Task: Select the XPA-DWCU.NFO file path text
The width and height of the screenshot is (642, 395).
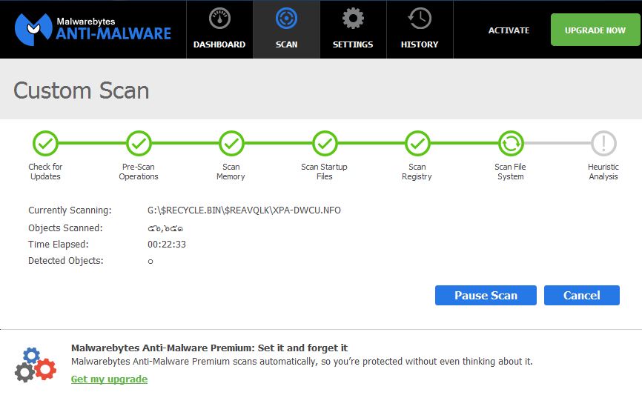Action: [x=244, y=210]
